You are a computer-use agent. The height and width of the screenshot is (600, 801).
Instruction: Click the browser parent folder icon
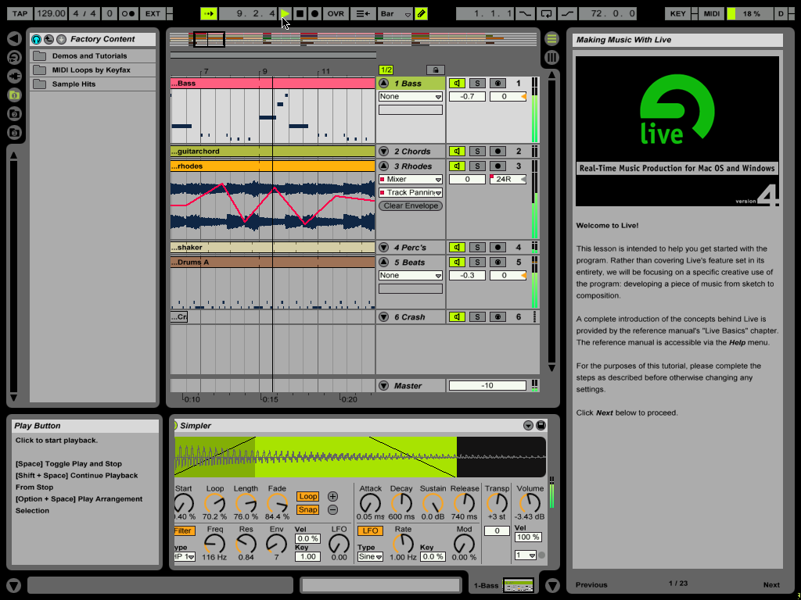[x=48, y=39]
